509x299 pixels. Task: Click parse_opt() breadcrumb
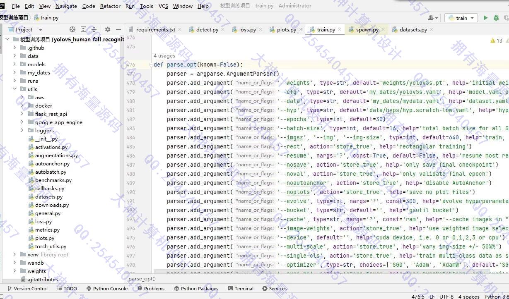[142, 279]
